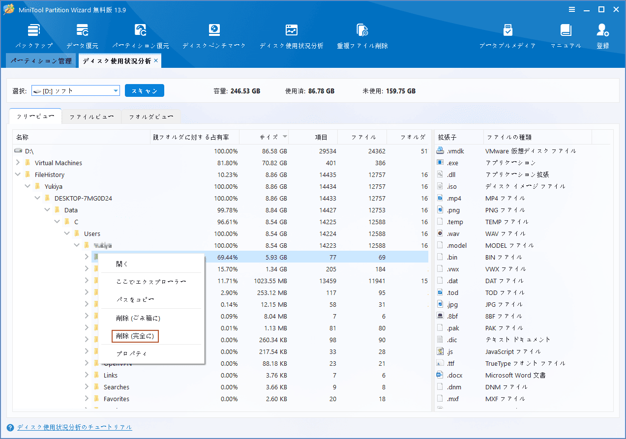Click the .ttf TrueType font icon
The width and height of the screenshot is (626, 439).
(x=440, y=363)
